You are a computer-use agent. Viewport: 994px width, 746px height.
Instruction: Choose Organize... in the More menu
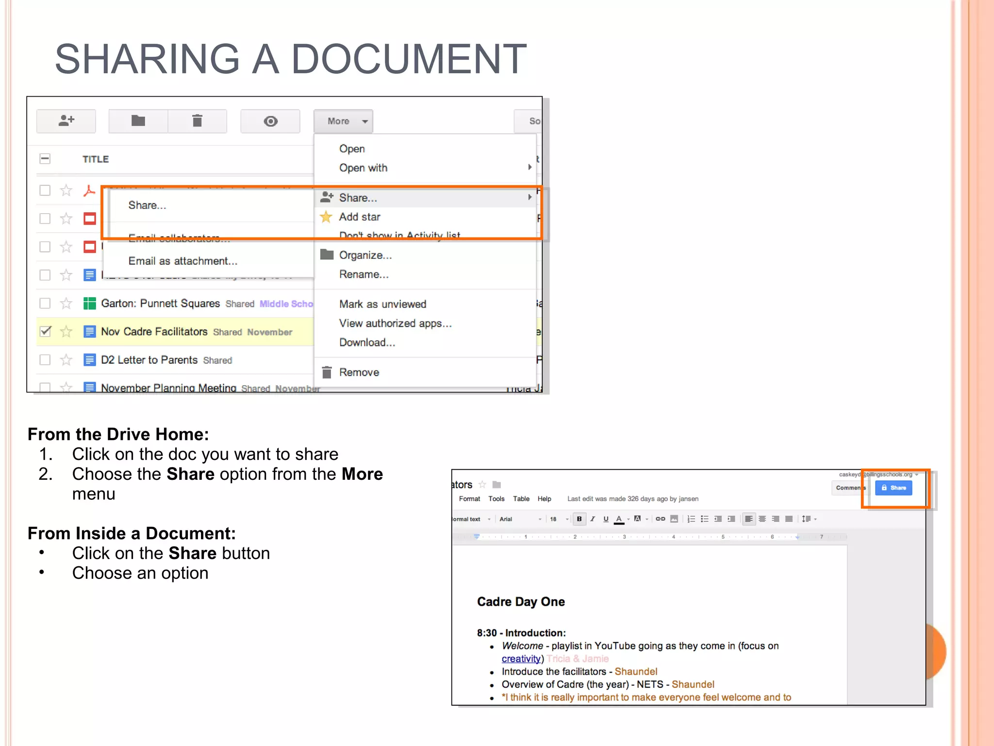pyautogui.click(x=365, y=255)
